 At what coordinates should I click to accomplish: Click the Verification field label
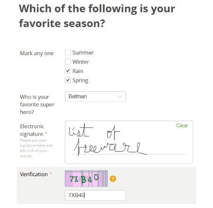tap(34, 174)
